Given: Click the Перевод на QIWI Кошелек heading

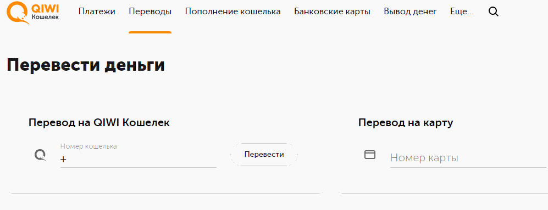Looking at the screenshot, I should pos(99,123).
